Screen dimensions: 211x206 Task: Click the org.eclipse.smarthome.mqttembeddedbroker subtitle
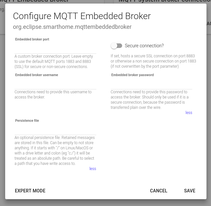pos(72,27)
